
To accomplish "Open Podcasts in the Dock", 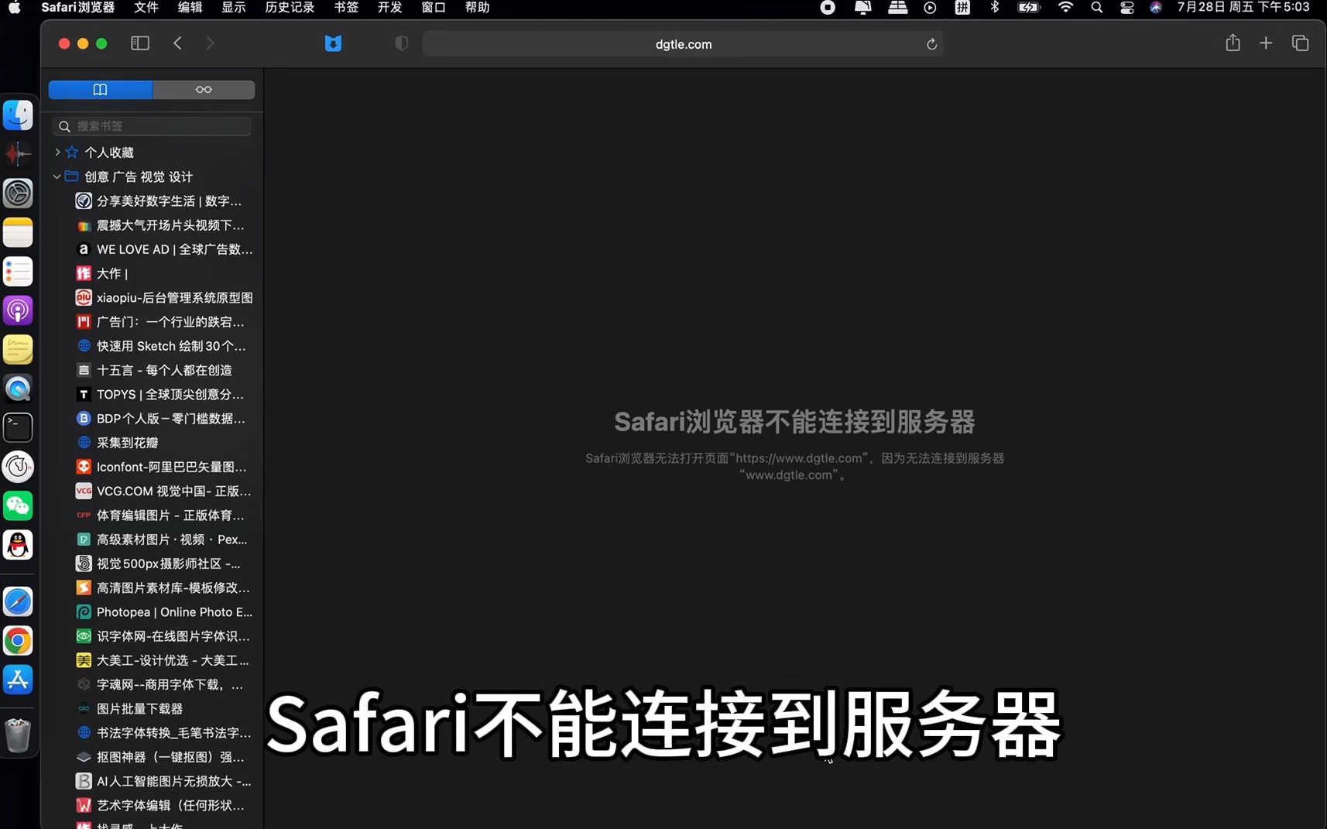I will pyautogui.click(x=18, y=310).
